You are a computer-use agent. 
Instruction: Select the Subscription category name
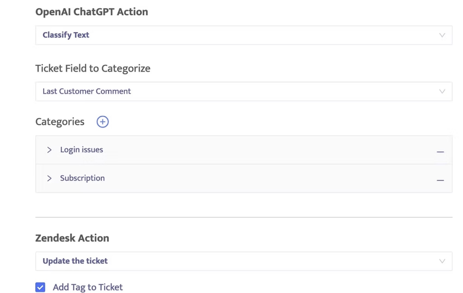[82, 178]
